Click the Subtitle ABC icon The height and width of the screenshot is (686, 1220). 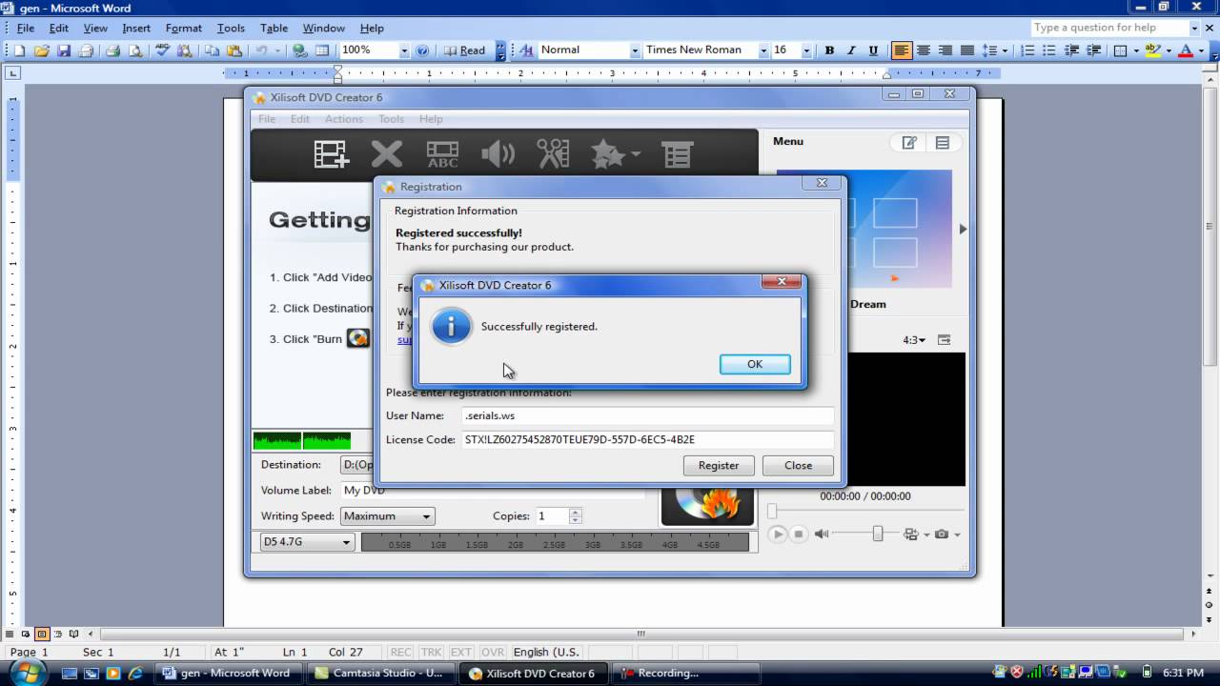click(442, 153)
